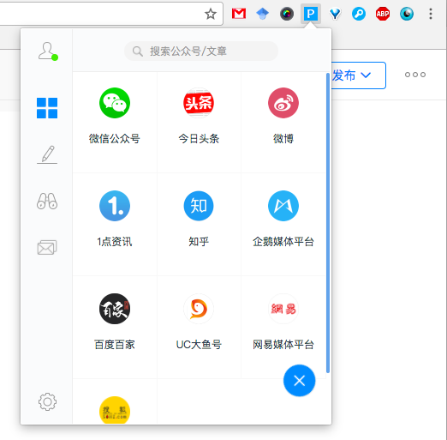Click the search field 搜索公众号/文章

point(201,51)
